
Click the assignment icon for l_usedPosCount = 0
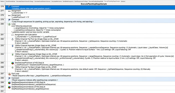(x=9, y=16)
